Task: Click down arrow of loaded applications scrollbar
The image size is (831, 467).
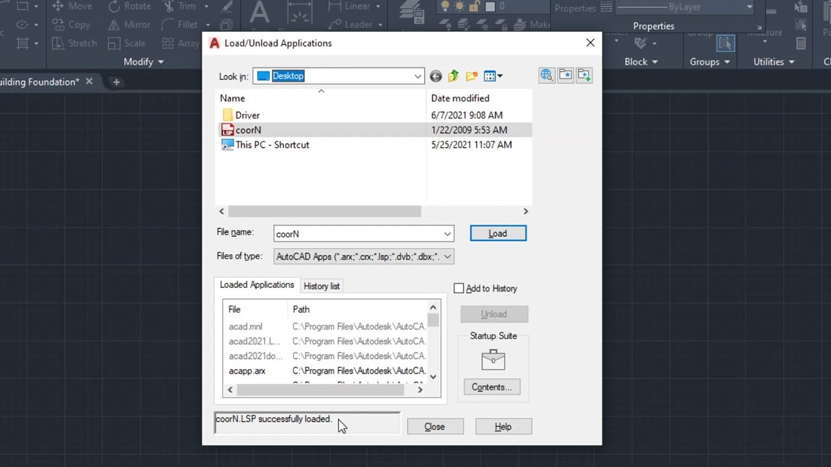Action: pos(433,376)
